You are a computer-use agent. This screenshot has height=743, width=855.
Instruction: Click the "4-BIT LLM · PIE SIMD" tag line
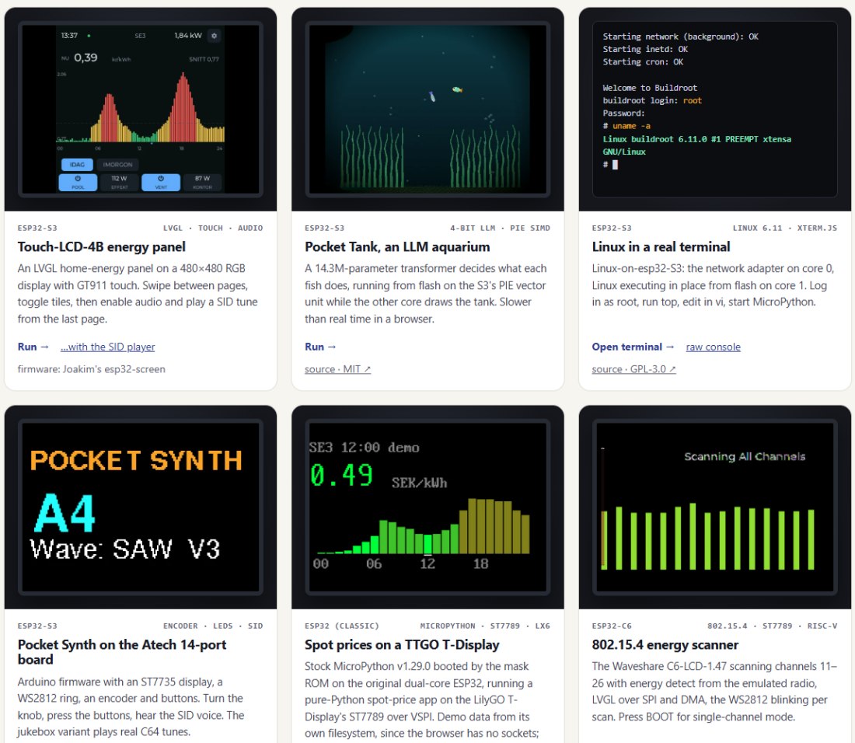click(500, 228)
